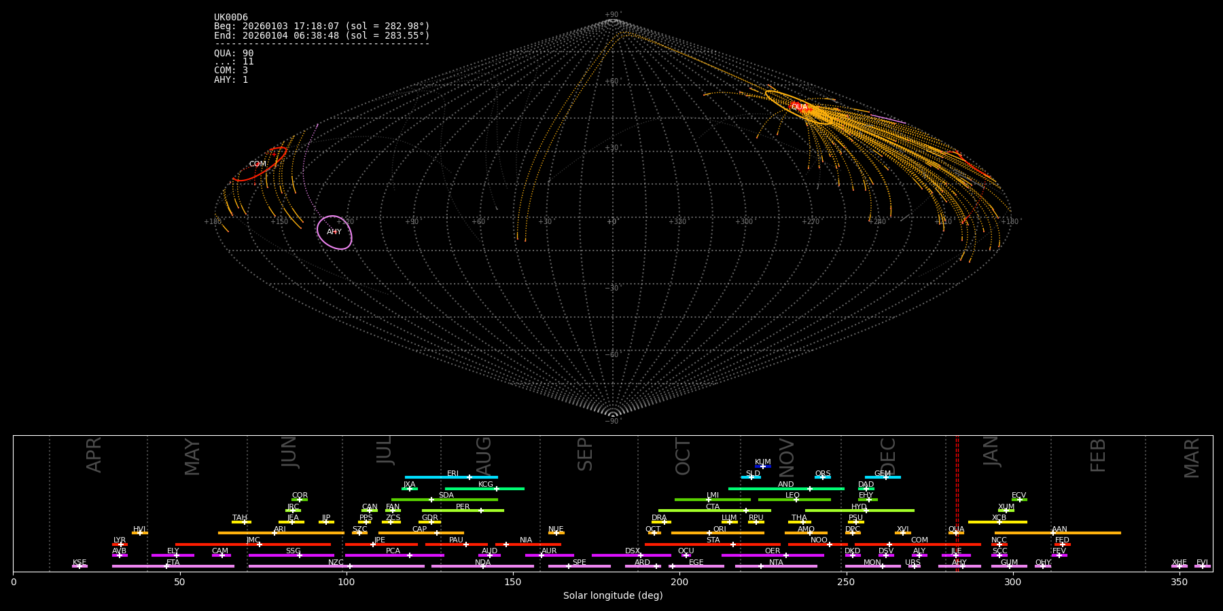Click the QUA radiant label on the sky map
Image resolution: width=1223 pixels, height=611 pixels.
799,107
